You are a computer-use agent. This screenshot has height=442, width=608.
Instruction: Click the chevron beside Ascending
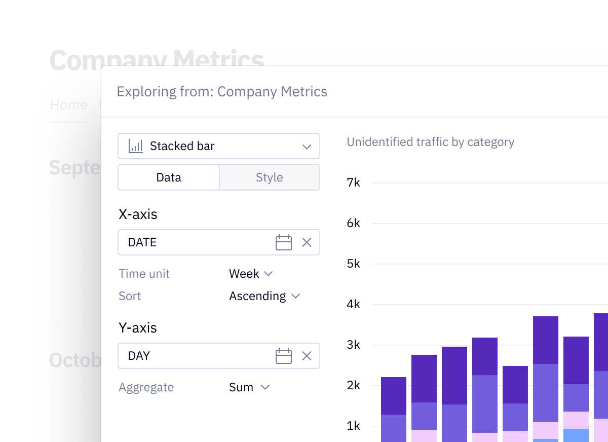tap(296, 296)
